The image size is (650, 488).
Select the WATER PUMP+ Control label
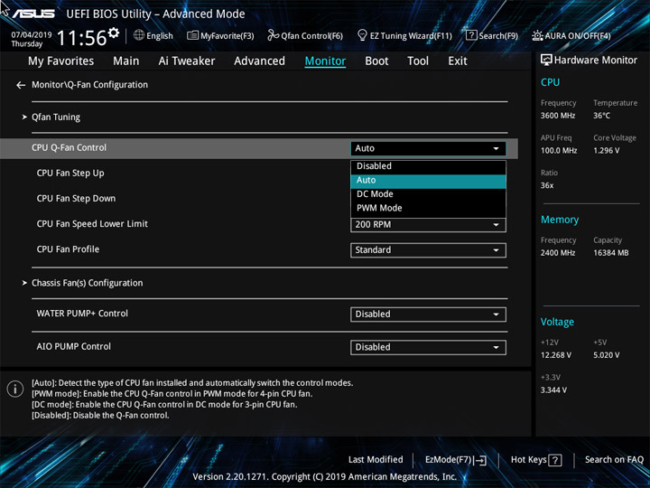click(x=82, y=314)
